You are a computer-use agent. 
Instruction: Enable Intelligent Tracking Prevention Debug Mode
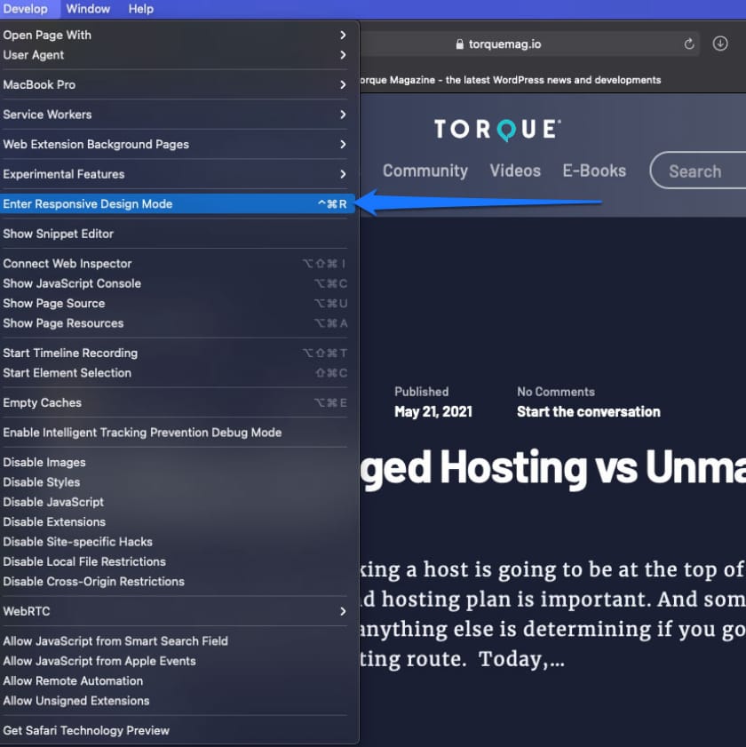pyautogui.click(x=174, y=433)
